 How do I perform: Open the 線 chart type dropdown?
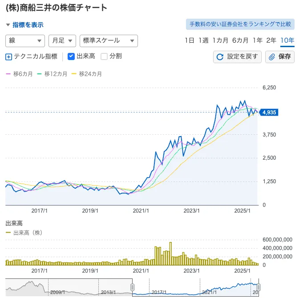(25, 41)
